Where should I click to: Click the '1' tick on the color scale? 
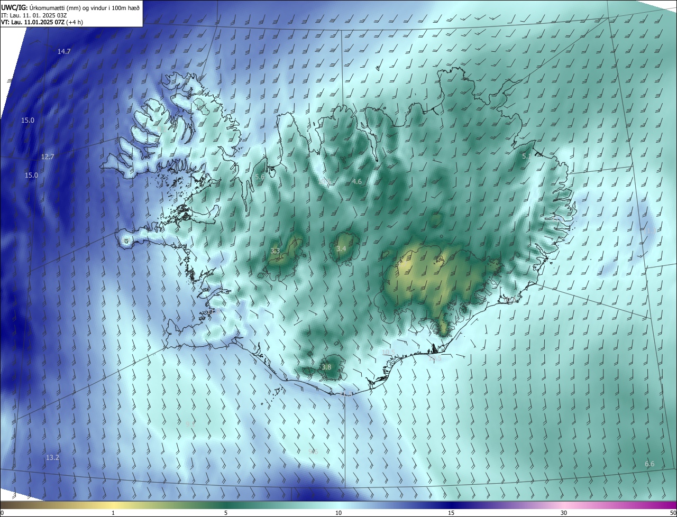(x=113, y=513)
